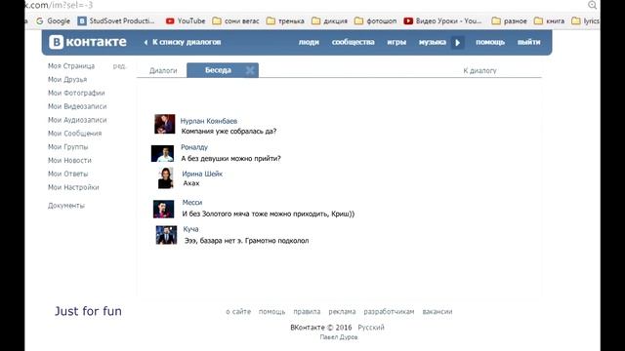The image size is (625, 351).
Task: Click the browser address bar URL
Action: 59,5
